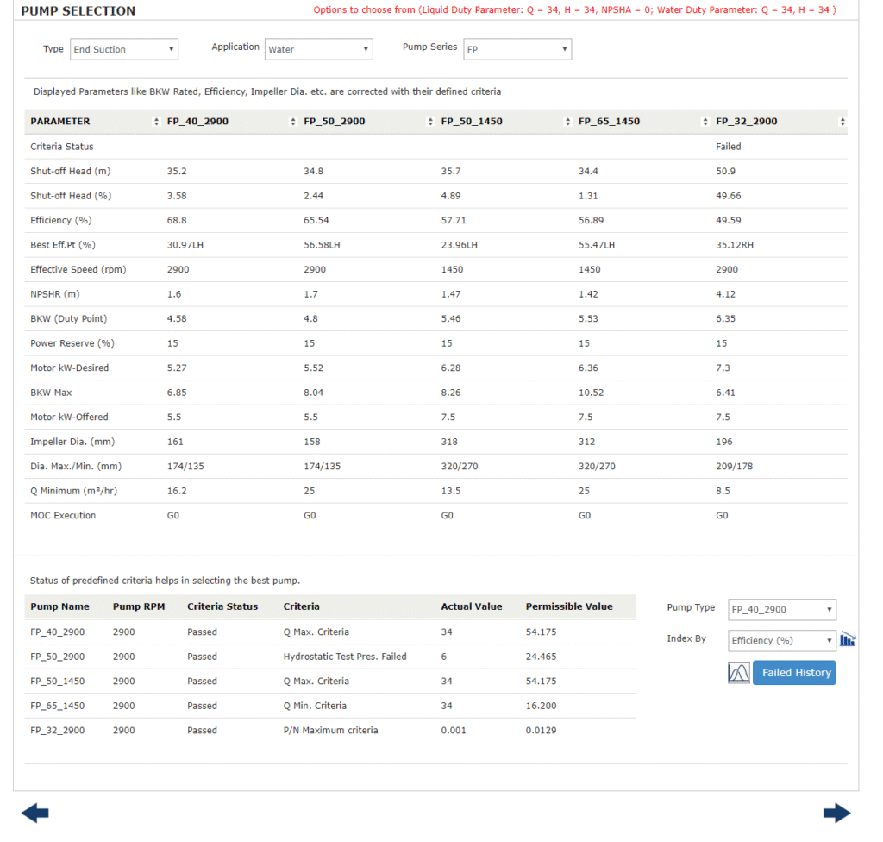Sort the FP_65_1450 column using its arrows
The height and width of the screenshot is (842, 883).
click(705, 122)
